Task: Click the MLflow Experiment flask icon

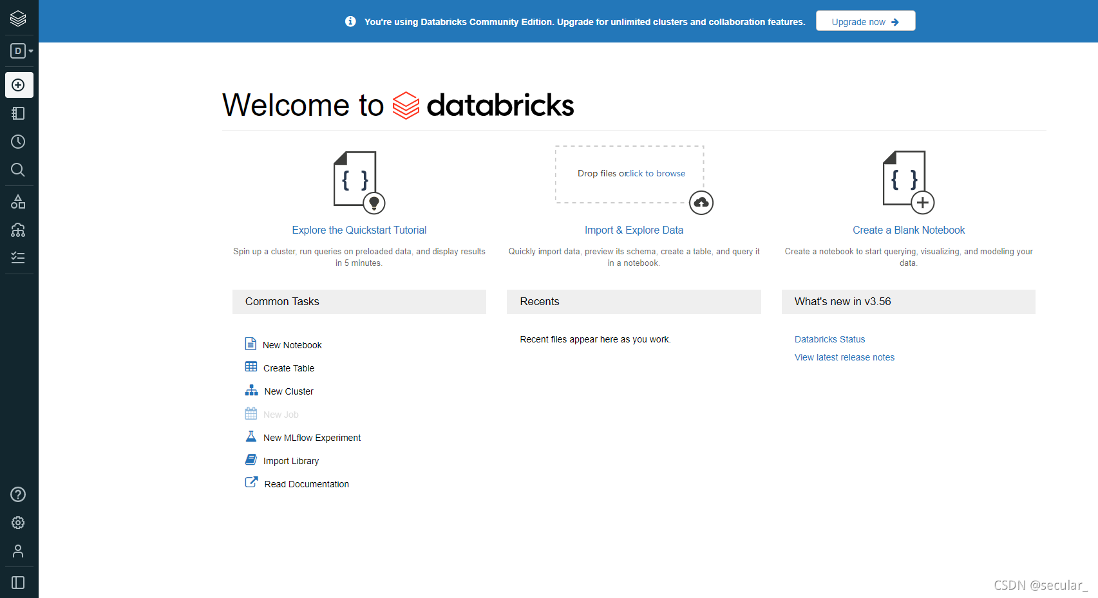Action: [x=251, y=436]
